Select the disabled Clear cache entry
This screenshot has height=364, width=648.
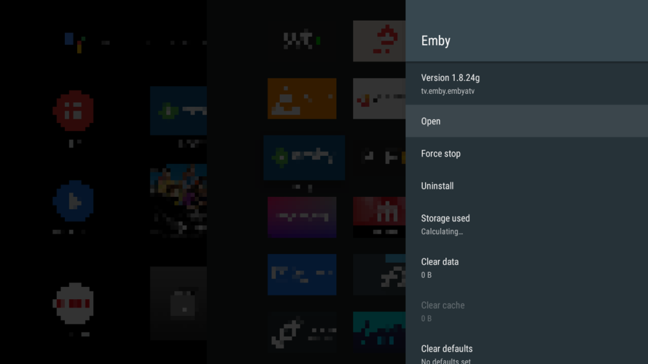(526, 311)
